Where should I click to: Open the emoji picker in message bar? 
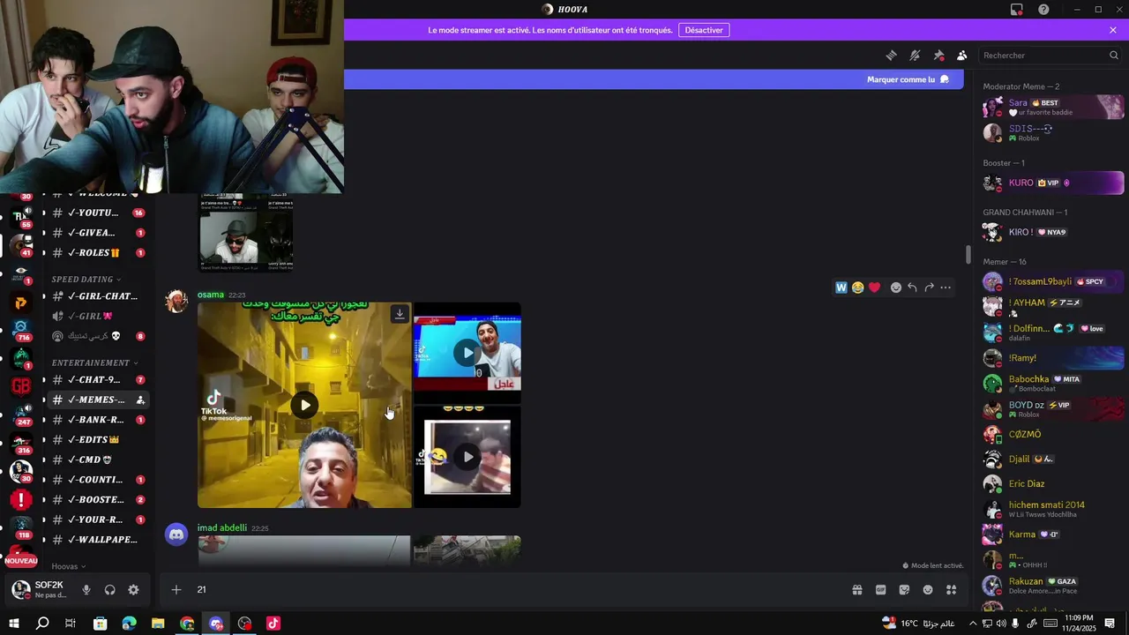[x=928, y=590]
